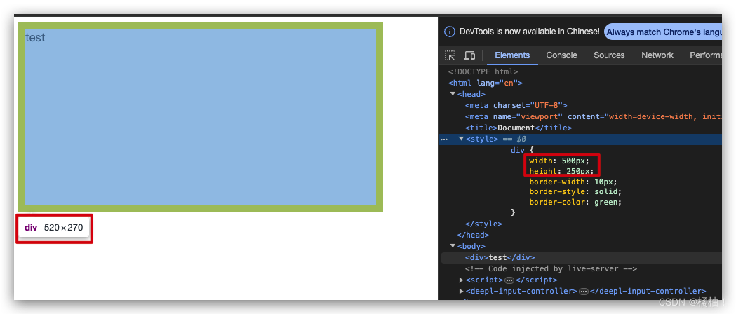Screen dimensions: 736x314
Task: Click Always match Chrome's language button
Action: [x=663, y=32]
